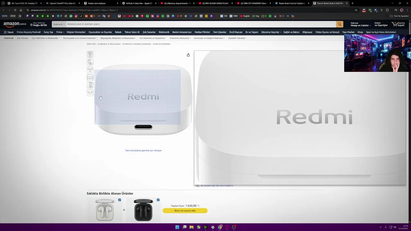The height and width of the screenshot is (231, 411).
Task: Uncheck the black earbuds bundle checkbox
Action: 158,200
